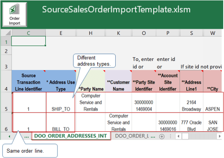Image resolution: width=224 pixels, height=158 pixels.
Task: Click party site id 300000001469004
Action: [144, 102]
